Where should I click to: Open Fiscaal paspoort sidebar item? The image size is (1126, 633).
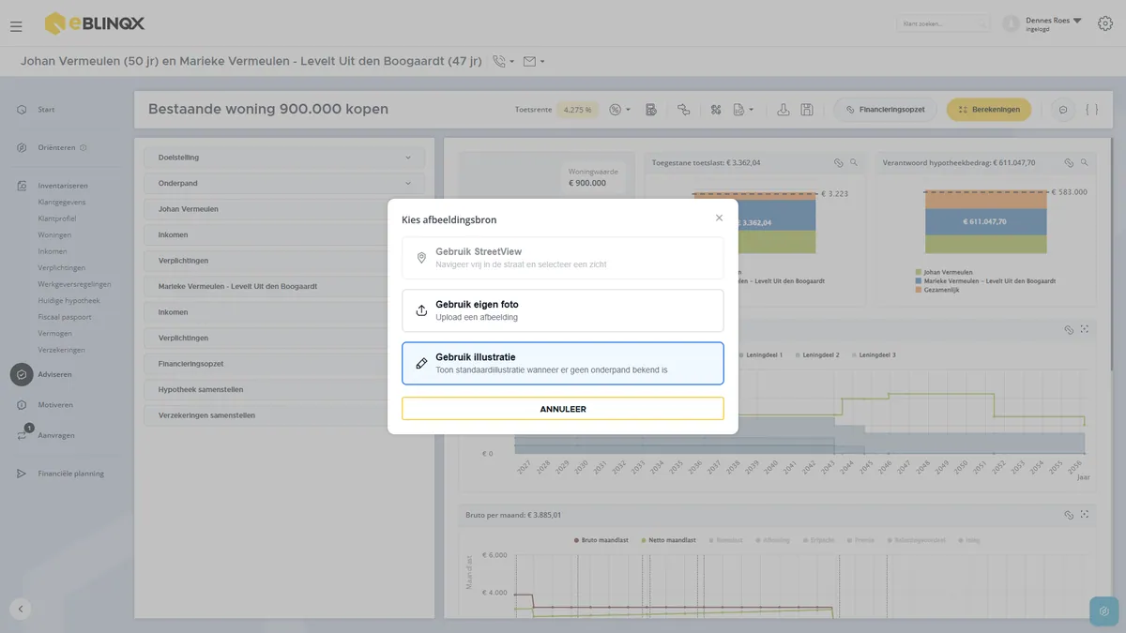65,317
